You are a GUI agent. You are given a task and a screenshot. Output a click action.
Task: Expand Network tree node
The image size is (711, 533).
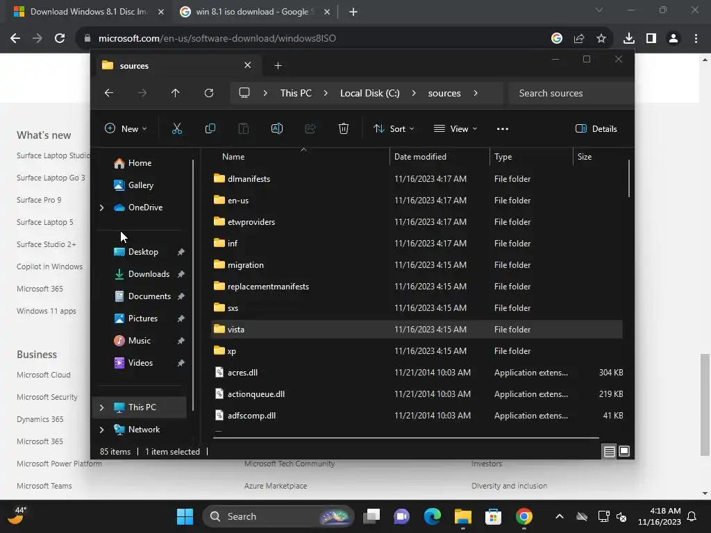pos(101,430)
